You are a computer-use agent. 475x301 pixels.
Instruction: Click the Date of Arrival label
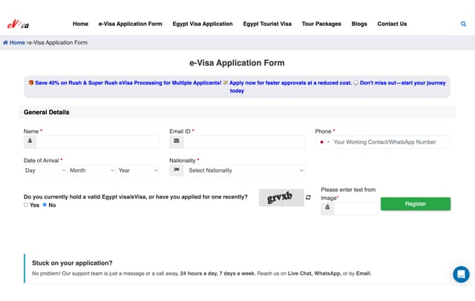click(x=42, y=160)
